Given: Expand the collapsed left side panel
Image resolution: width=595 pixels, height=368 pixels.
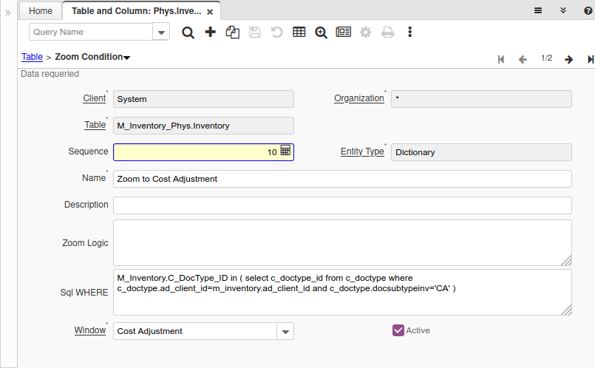Looking at the screenshot, I should pyautogui.click(x=8, y=12).
